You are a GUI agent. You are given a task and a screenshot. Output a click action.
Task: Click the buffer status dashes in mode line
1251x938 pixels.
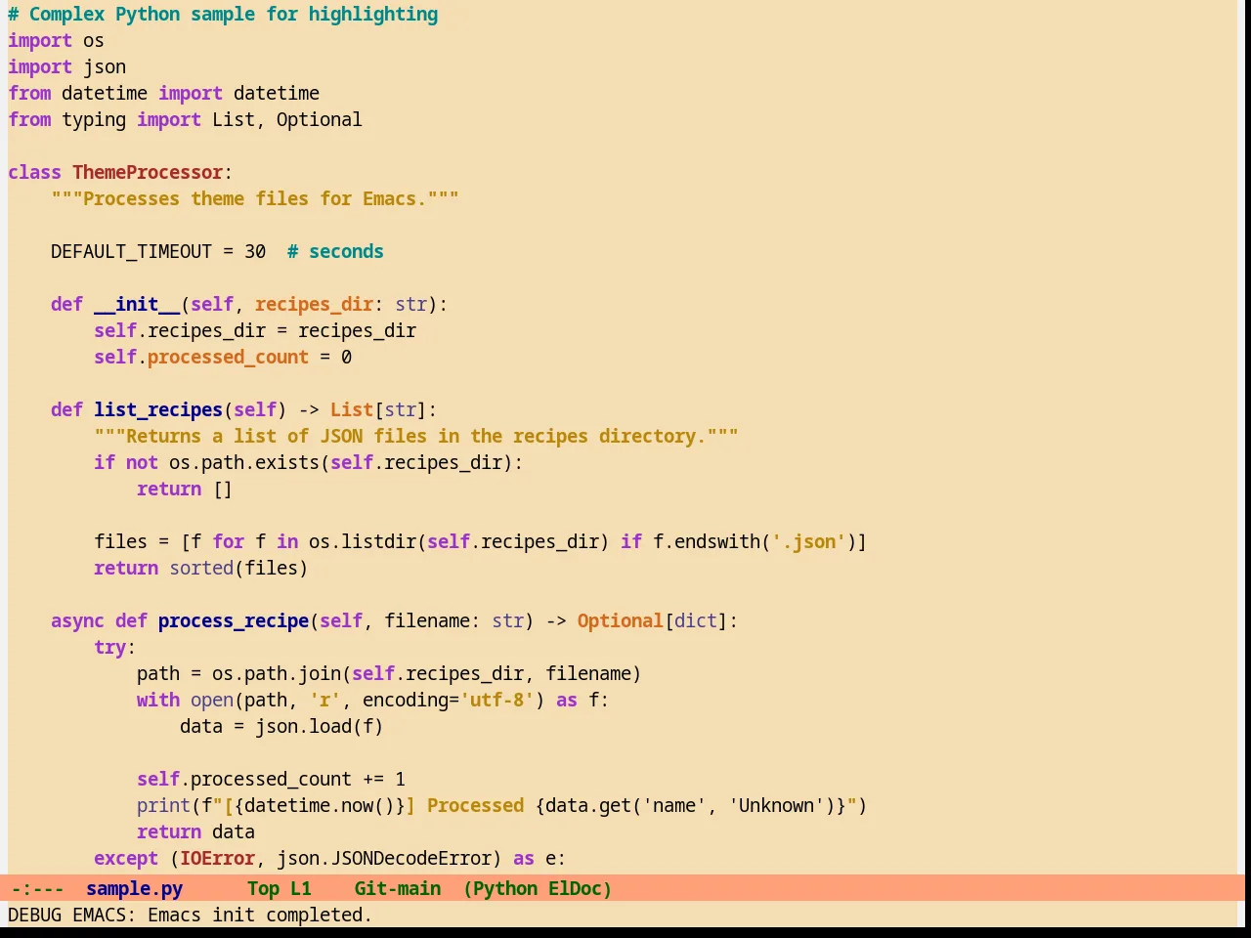coord(37,888)
